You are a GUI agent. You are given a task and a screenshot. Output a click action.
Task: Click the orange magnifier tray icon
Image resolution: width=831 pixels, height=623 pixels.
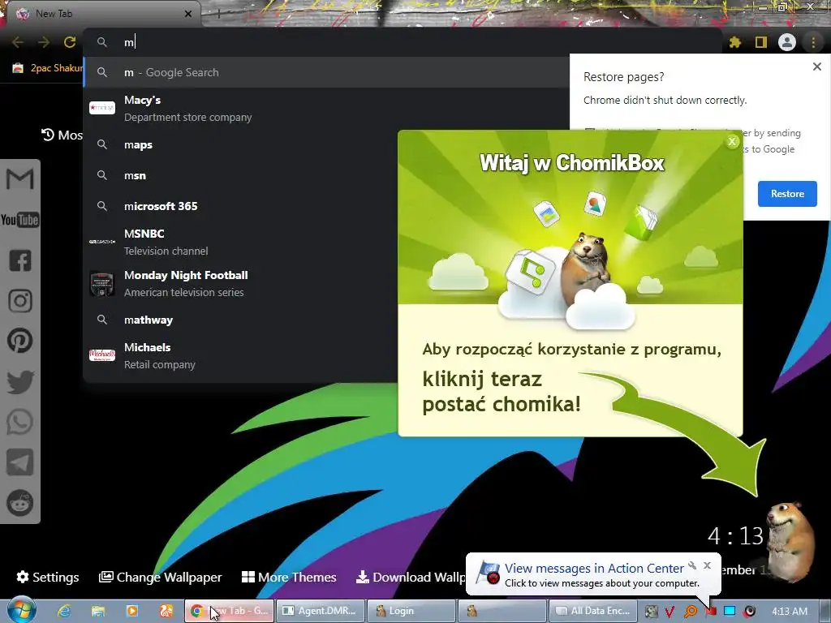[690, 612]
